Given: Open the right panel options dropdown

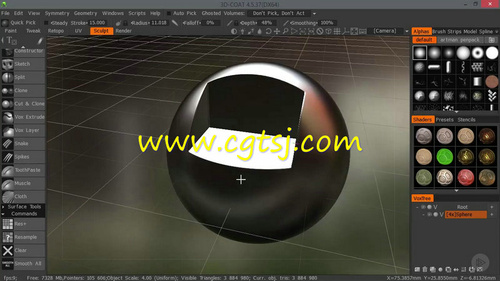Looking at the screenshot, I should 496,32.
